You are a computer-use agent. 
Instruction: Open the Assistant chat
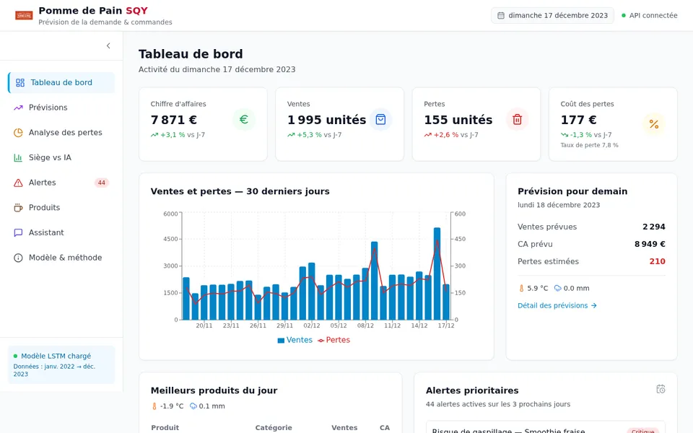pyautogui.click(x=61, y=232)
